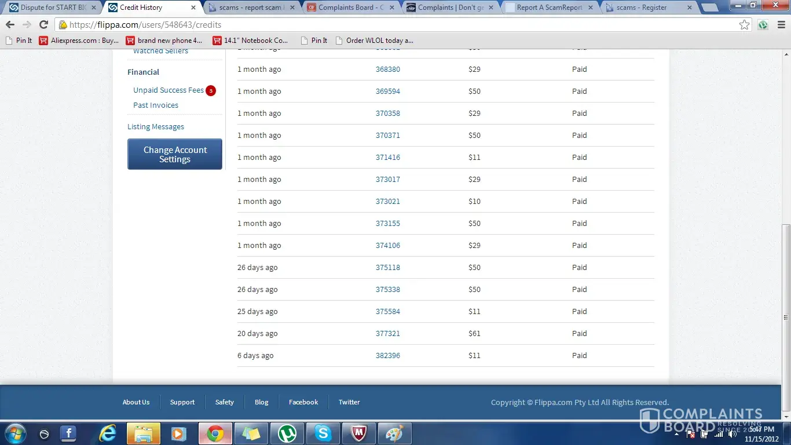Click the Twitter footer link
This screenshot has width=791, height=445.
[x=349, y=402]
